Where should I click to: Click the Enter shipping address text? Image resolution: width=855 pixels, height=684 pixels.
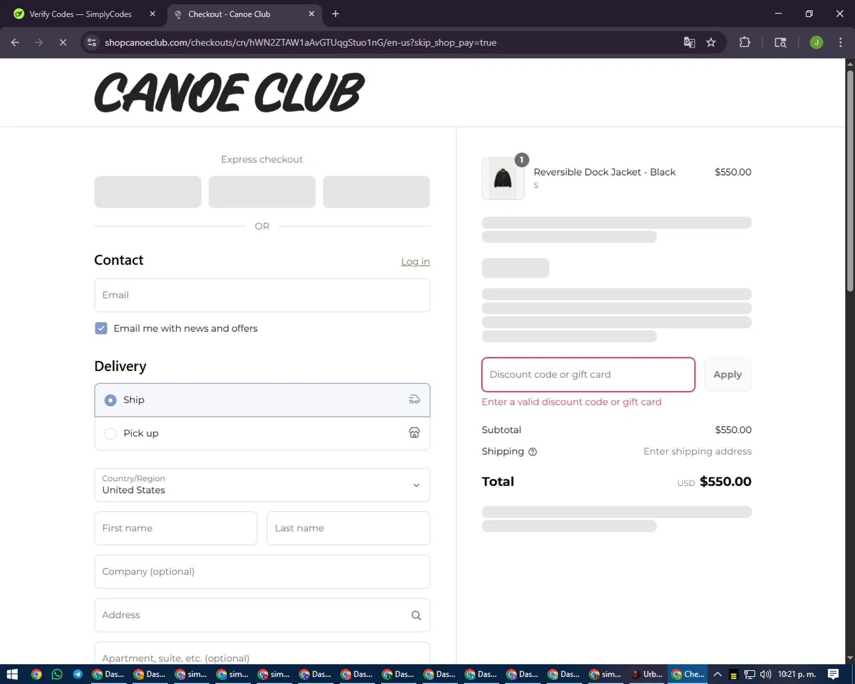[x=698, y=451]
